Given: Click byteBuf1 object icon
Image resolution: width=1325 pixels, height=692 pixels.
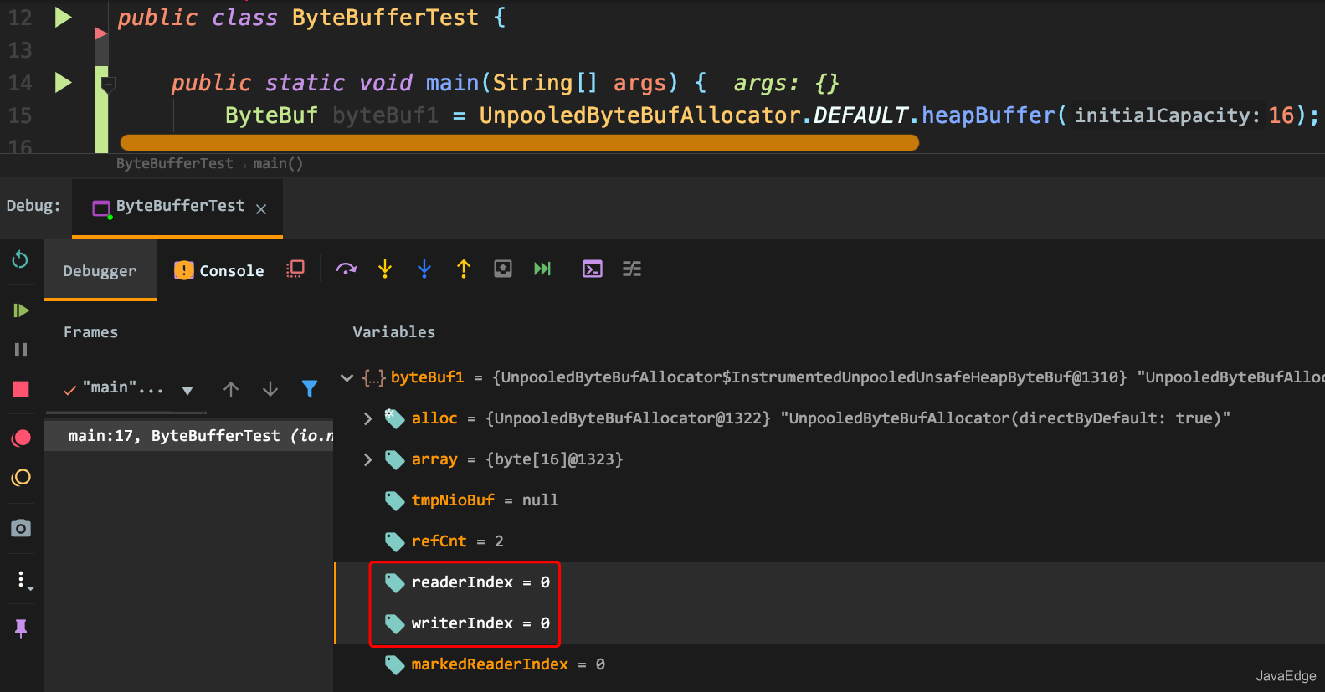Looking at the screenshot, I should [374, 377].
